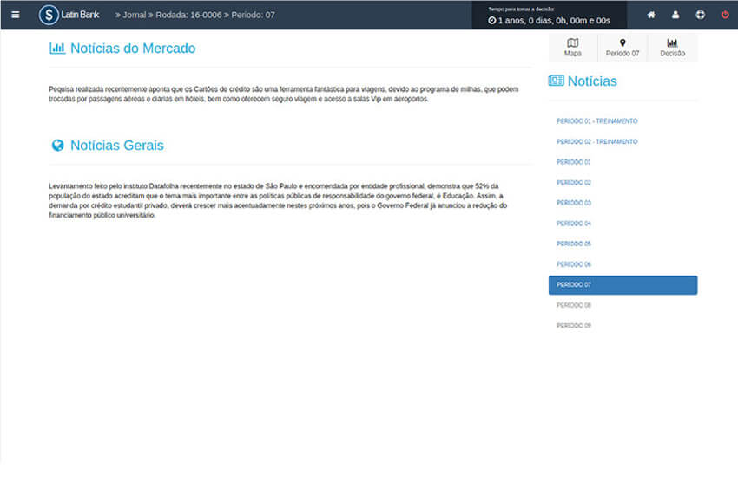This screenshot has height=494, width=738.
Task: Click the globe icon beside Notícias Gerais
Action: tap(57, 146)
